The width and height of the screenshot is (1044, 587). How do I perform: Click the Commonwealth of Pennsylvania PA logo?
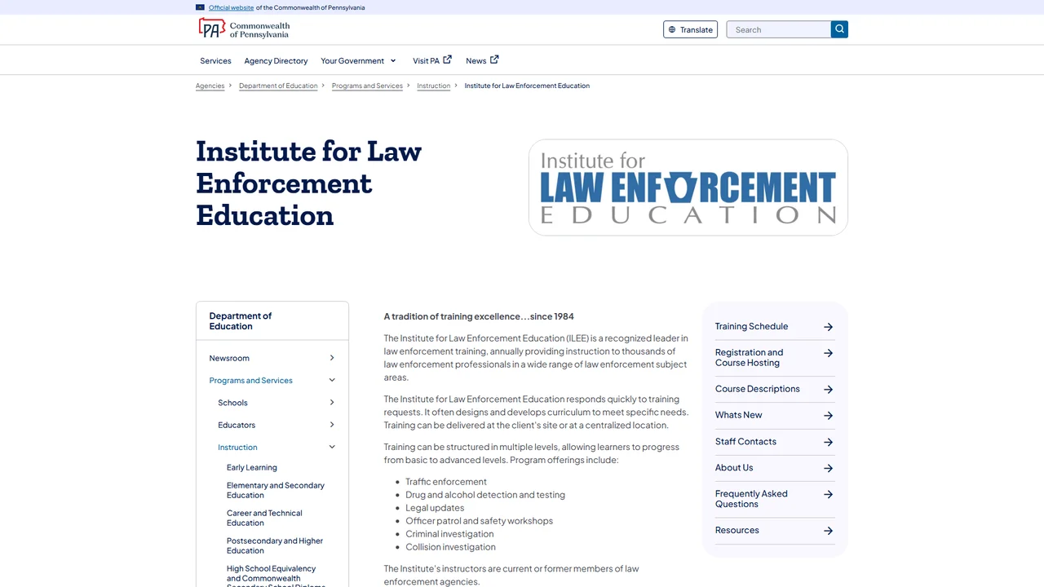pyautogui.click(x=244, y=29)
